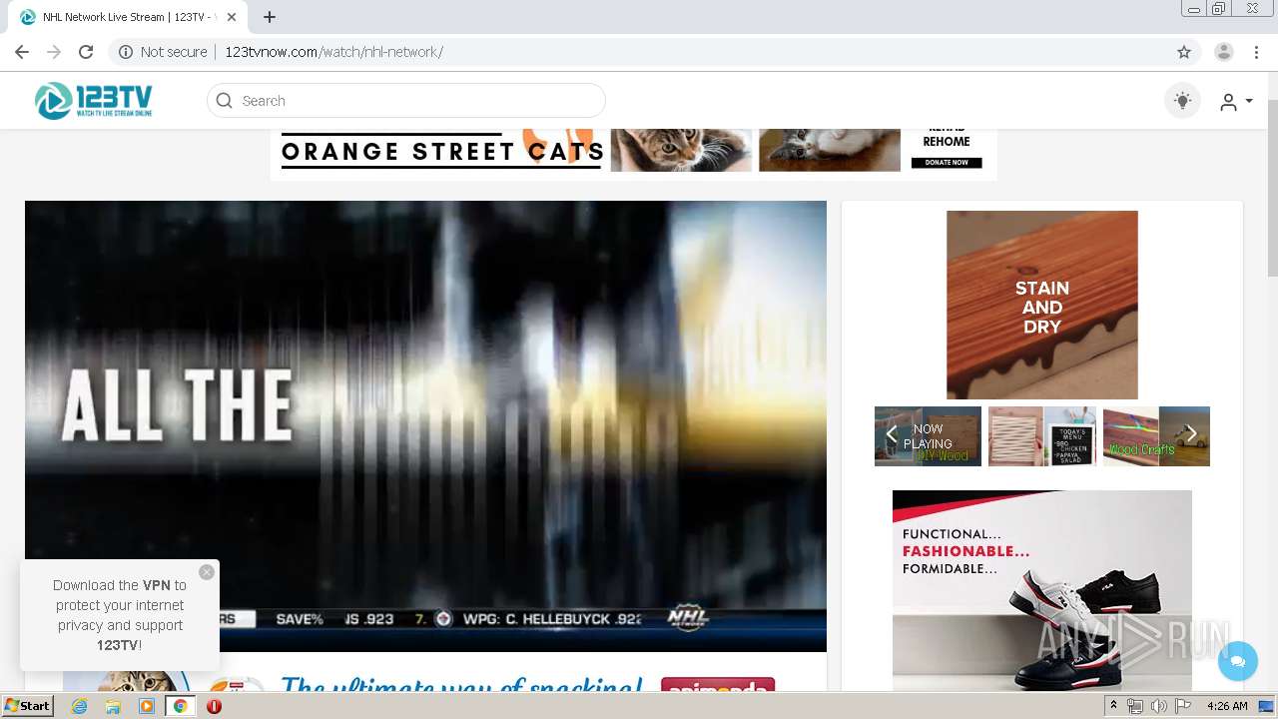Image resolution: width=1278 pixels, height=719 pixels.
Task: Reload the page
Action: click(86, 52)
